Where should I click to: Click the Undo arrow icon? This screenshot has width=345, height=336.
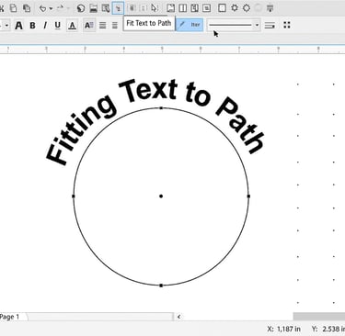(42, 8)
